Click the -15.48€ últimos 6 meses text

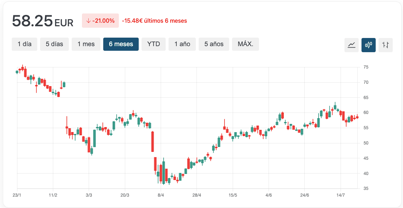[x=154, y=21]
